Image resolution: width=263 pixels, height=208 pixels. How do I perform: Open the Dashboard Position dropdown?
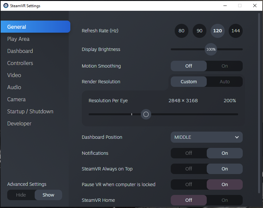pos(207,137)
